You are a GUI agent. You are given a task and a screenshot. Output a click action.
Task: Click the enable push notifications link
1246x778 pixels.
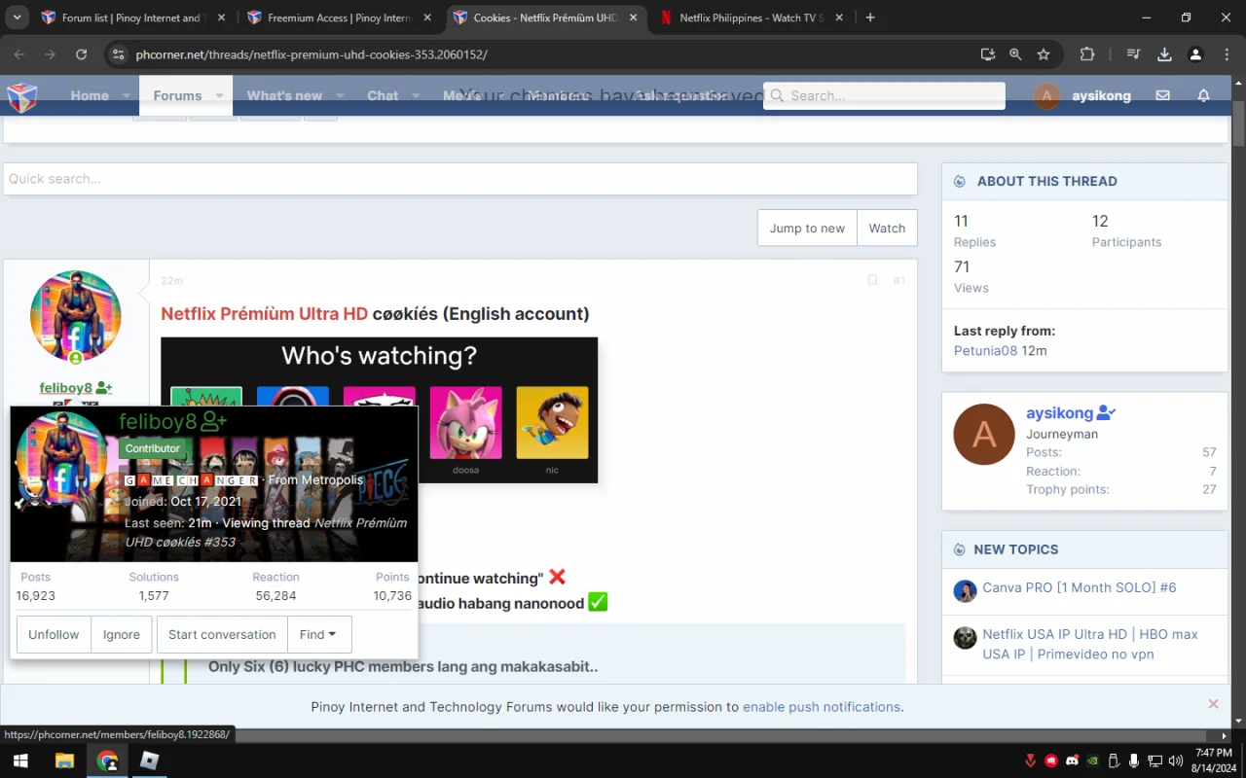pyautogui.click(x=822, y=707)
